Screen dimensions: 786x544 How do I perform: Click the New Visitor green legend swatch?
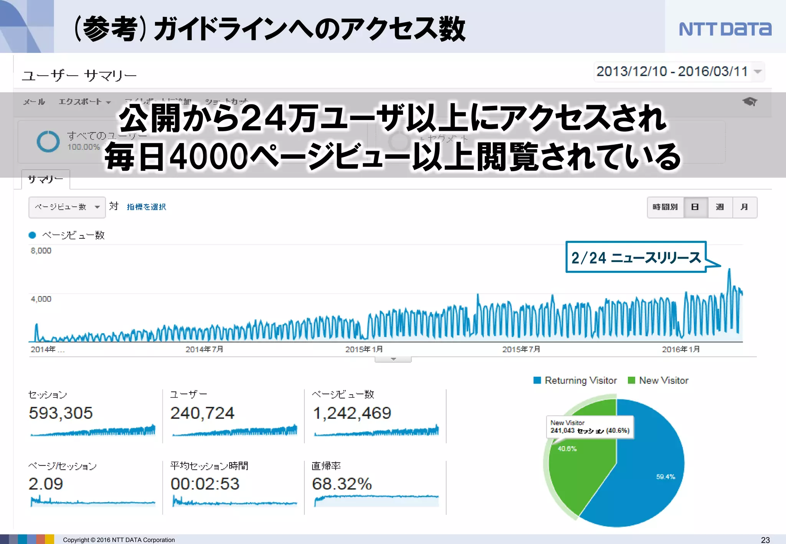pyautogui.click(x=631, y=381)
